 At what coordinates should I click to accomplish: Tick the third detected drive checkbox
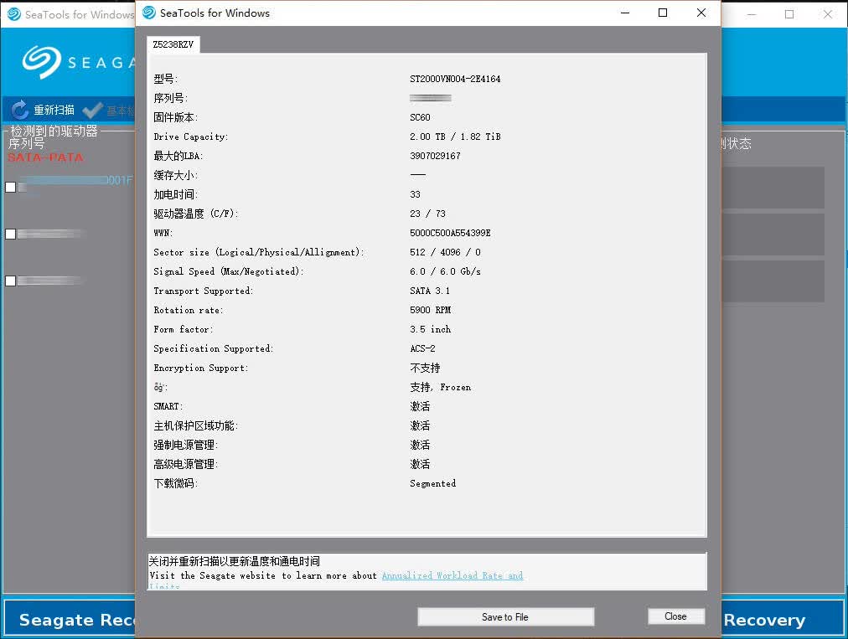pyautogui.click(x=10, y=281)
